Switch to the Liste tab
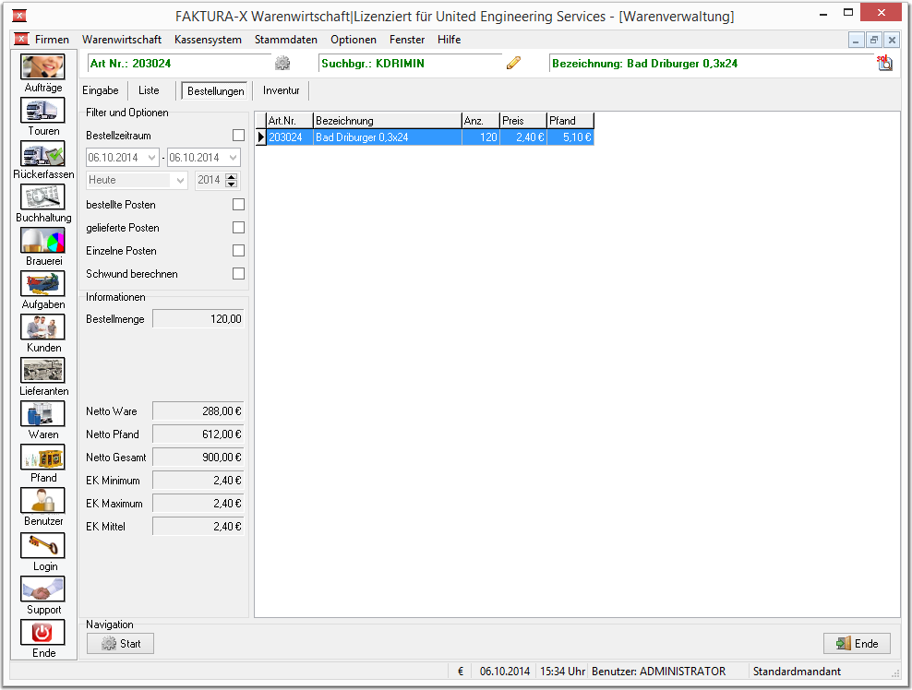Viewport: 912px width, 690px height. point(149,90)
